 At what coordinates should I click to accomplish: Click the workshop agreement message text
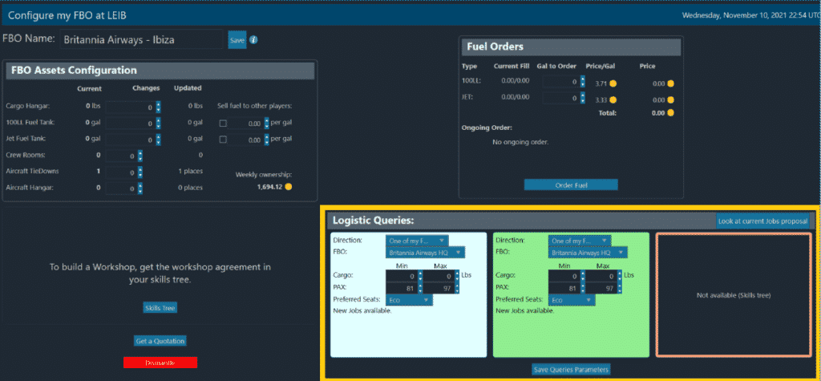(x=160, y=273)
